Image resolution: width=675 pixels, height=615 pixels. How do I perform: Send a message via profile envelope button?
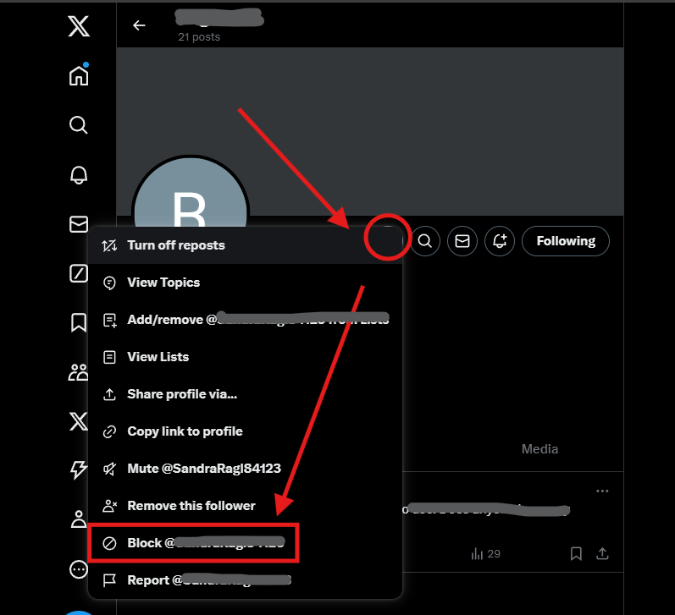pyautogui.click(x=462, y=241)
